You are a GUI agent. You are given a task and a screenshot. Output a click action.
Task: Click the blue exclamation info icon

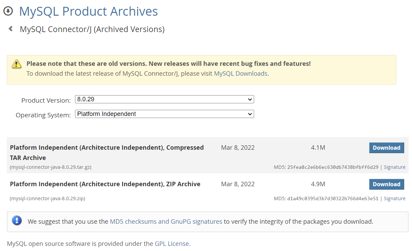17,221
